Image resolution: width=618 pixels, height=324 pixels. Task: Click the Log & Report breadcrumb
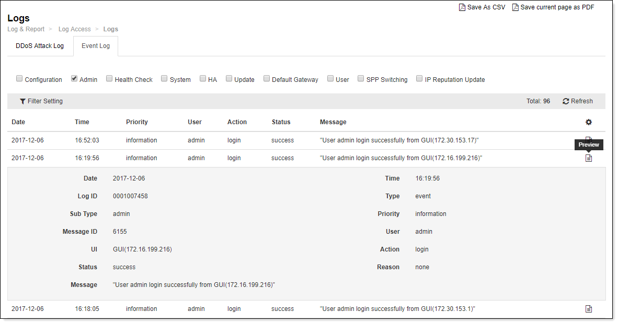[26, 29]
